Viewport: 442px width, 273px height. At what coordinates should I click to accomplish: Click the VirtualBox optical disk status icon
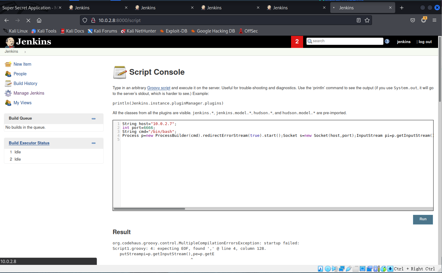328,269
